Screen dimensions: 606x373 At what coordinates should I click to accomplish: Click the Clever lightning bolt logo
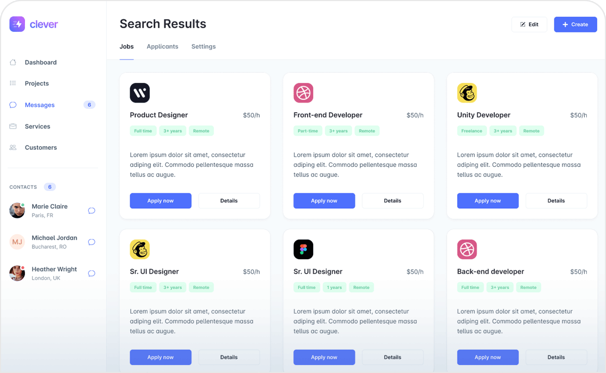pos(18,24)
